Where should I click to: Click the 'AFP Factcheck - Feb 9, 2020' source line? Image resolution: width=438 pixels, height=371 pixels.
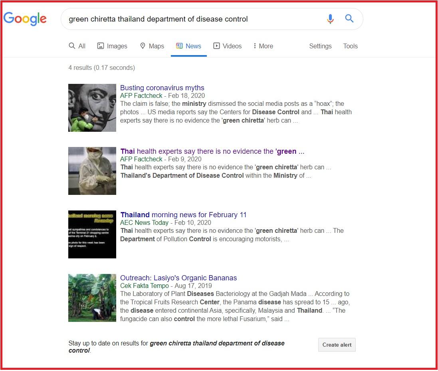coord(161,159)
